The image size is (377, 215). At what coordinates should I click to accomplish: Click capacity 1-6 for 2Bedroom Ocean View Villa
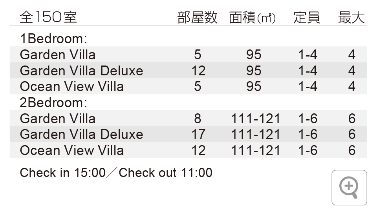(307, 150)
